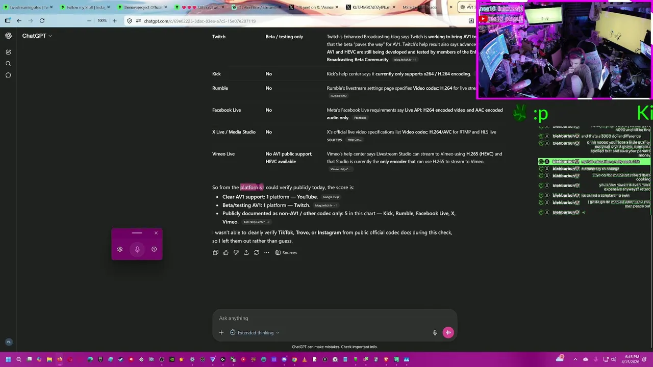Screen dimensions: 653x367
Task: Open Windows taskbar search
Action: coord(18,359)
